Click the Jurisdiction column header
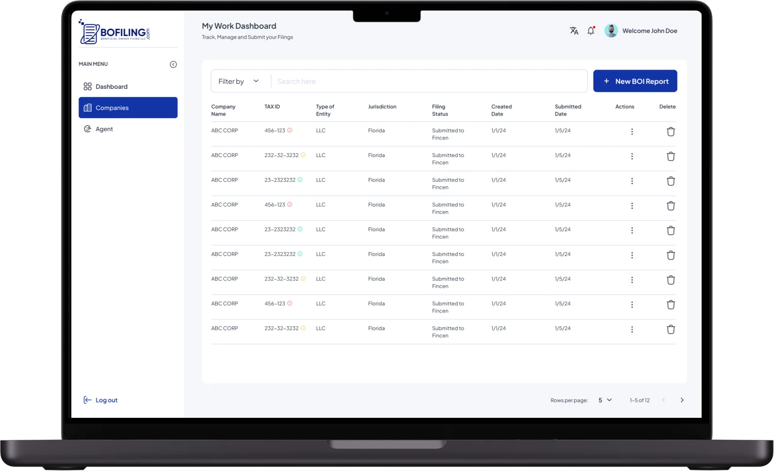This screenshot has height=471, width=774. point(382,107)
